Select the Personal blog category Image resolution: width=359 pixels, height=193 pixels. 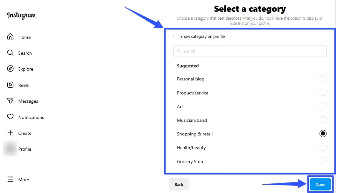[x=323, y=79]
